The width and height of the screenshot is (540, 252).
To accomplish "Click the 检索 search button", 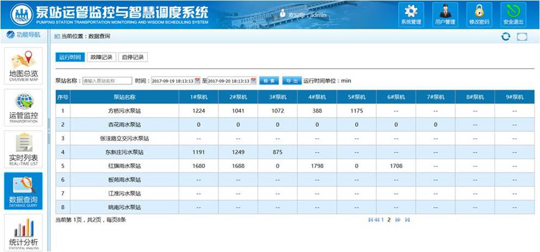I will pos(269,81).
